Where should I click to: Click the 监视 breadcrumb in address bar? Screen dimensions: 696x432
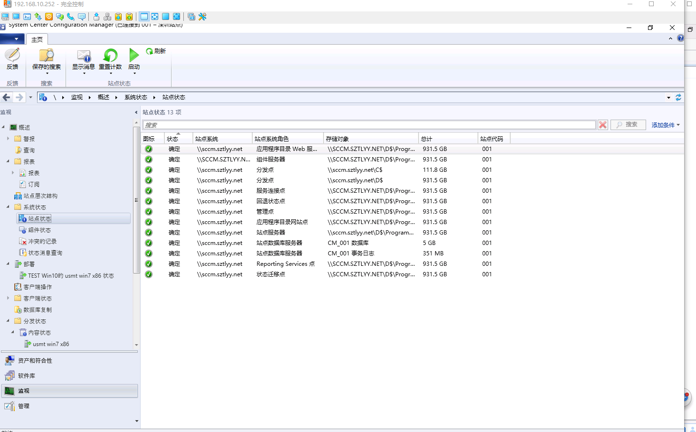[77, 97]
